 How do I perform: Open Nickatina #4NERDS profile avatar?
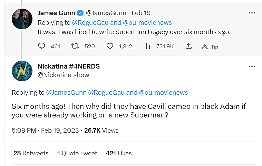pos(22,71)
